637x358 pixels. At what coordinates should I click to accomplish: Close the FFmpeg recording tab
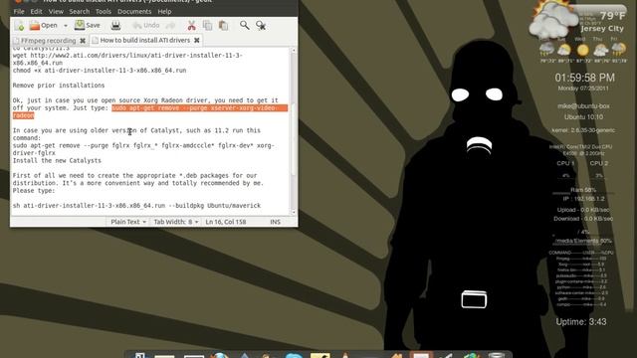click(x=83, y=41)
